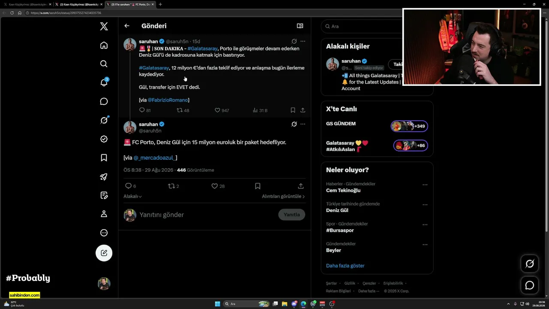
Task: Open floating Grok button at bottom right
Action: coord(530,264)
